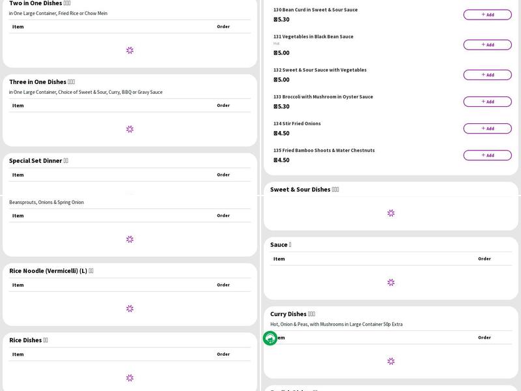
Task: Click the spinner under Two in One Dishes
Action: click(130, 50)
